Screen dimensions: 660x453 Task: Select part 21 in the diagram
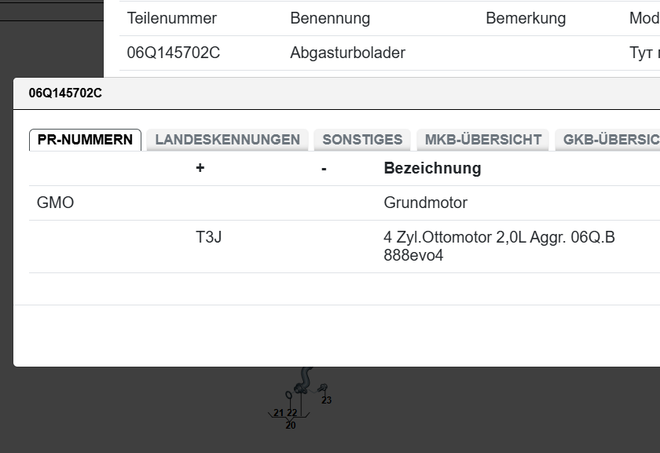[278, 413]
